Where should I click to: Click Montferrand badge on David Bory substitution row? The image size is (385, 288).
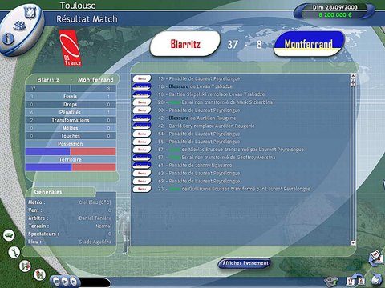coord(142,126)
